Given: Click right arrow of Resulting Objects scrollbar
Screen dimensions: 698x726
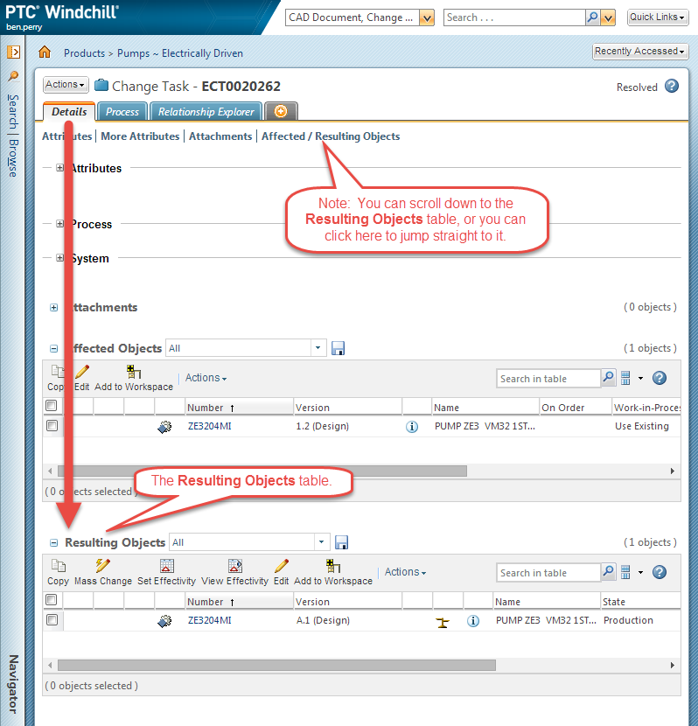Looking at the screenshot, I should [x=673, y=665].
